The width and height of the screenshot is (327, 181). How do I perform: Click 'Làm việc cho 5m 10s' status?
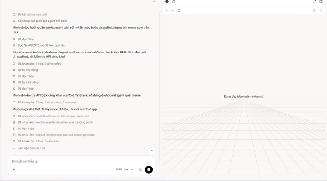[x=29, y=148]
